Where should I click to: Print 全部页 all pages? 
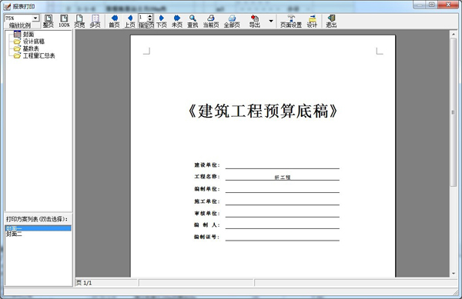tap(232, 22)
